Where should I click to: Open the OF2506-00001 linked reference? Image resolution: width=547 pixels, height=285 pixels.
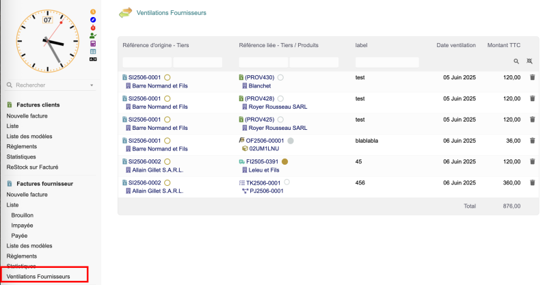pos(264,141)
